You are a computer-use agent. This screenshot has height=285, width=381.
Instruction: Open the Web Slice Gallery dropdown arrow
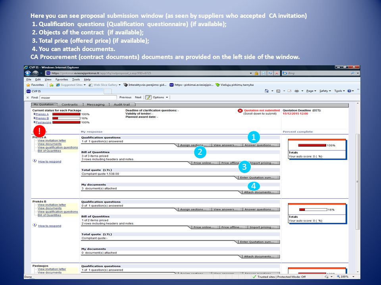[x=119, y=85]
